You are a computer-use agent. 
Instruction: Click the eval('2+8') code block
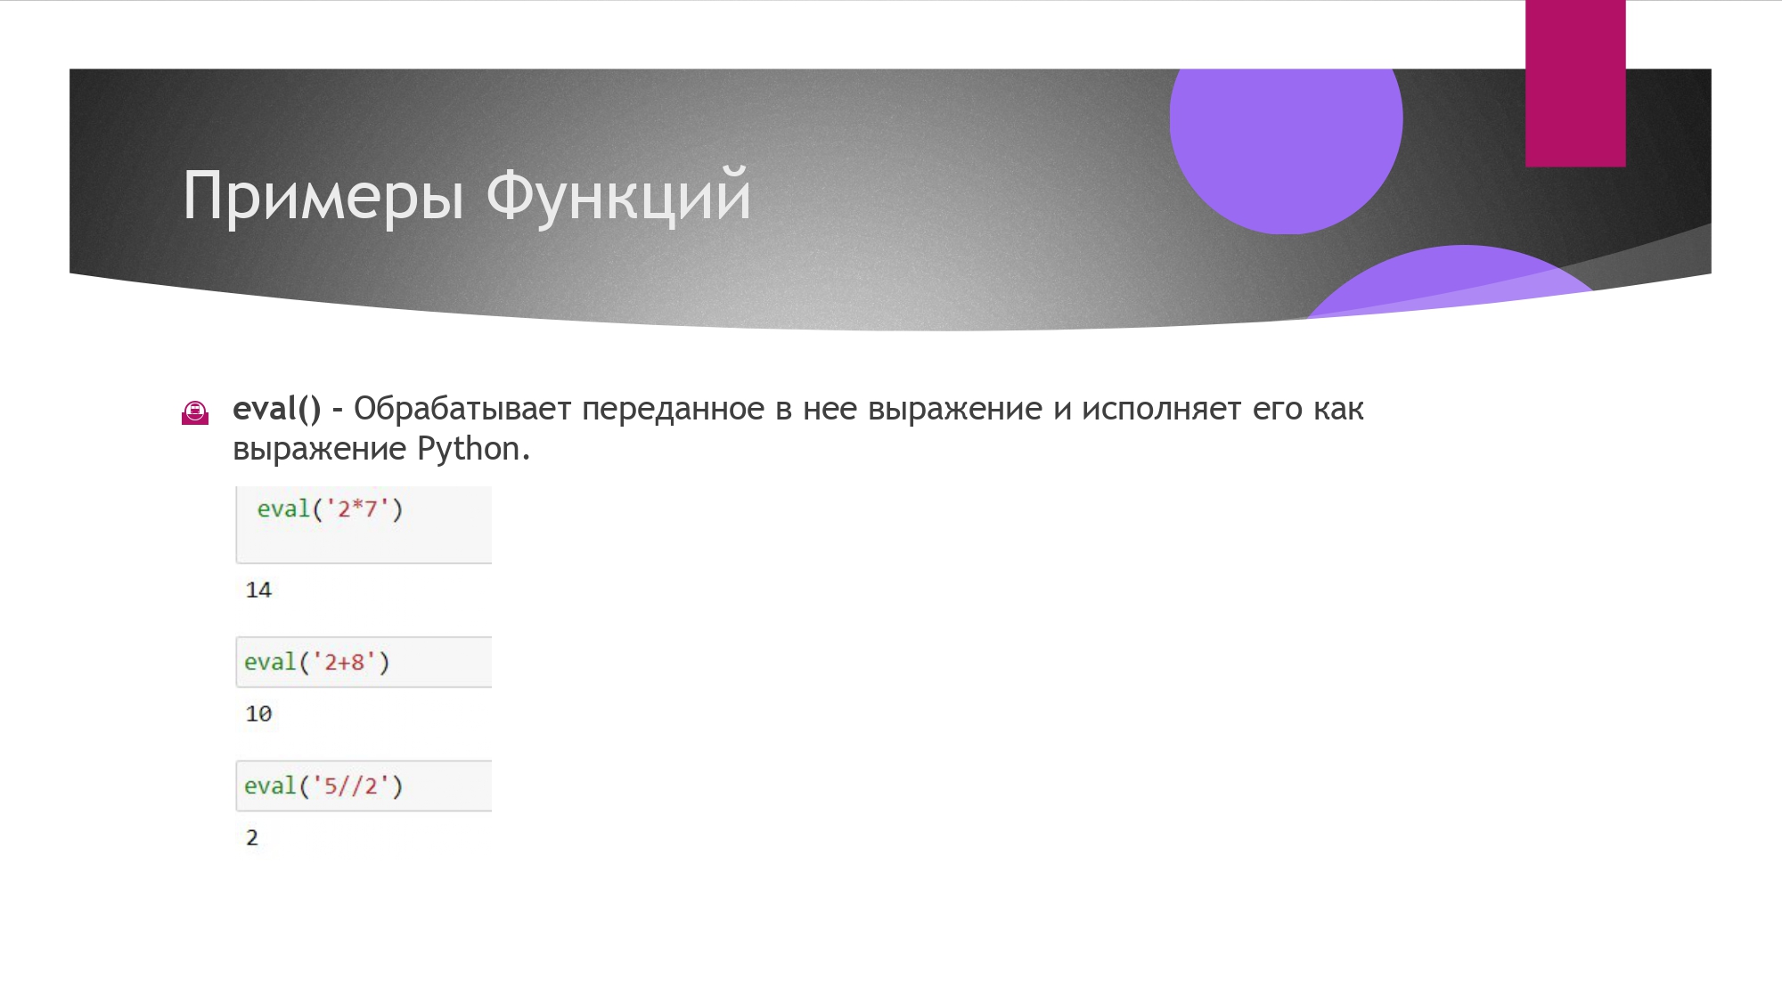[363, 662]
